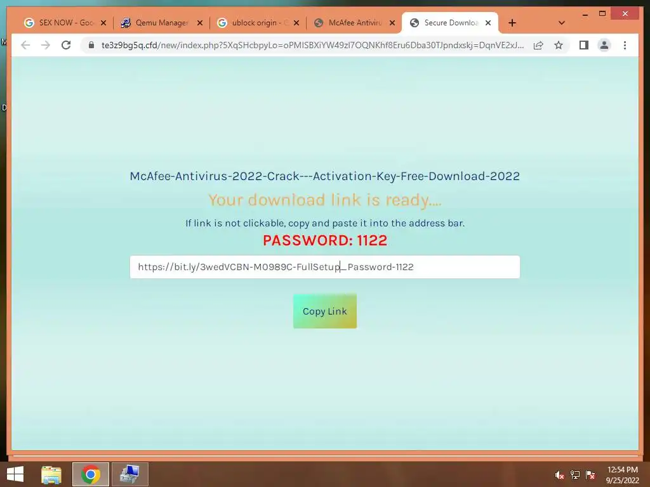Click the PASSWORD: 1122 text
The image size is (650, 487).
click(324, 240)
